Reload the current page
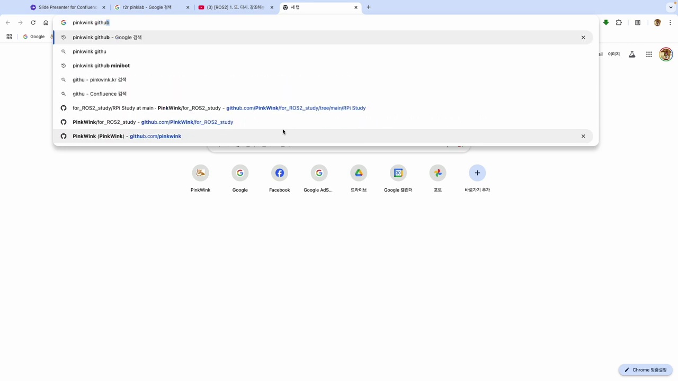Viewport: 678px width, 381px height. [33, 23]
